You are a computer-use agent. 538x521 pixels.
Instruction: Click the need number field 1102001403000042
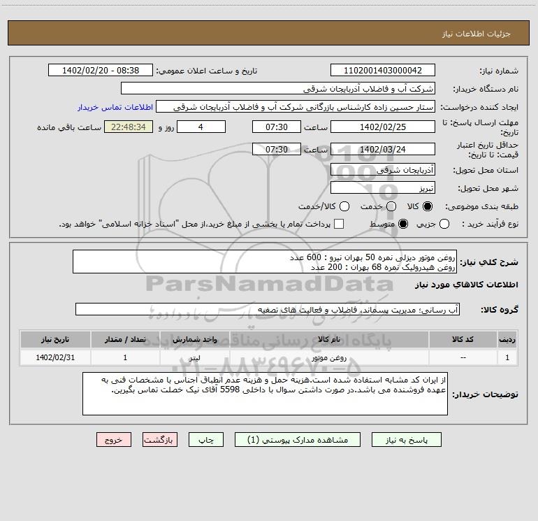tap(383, 71)
